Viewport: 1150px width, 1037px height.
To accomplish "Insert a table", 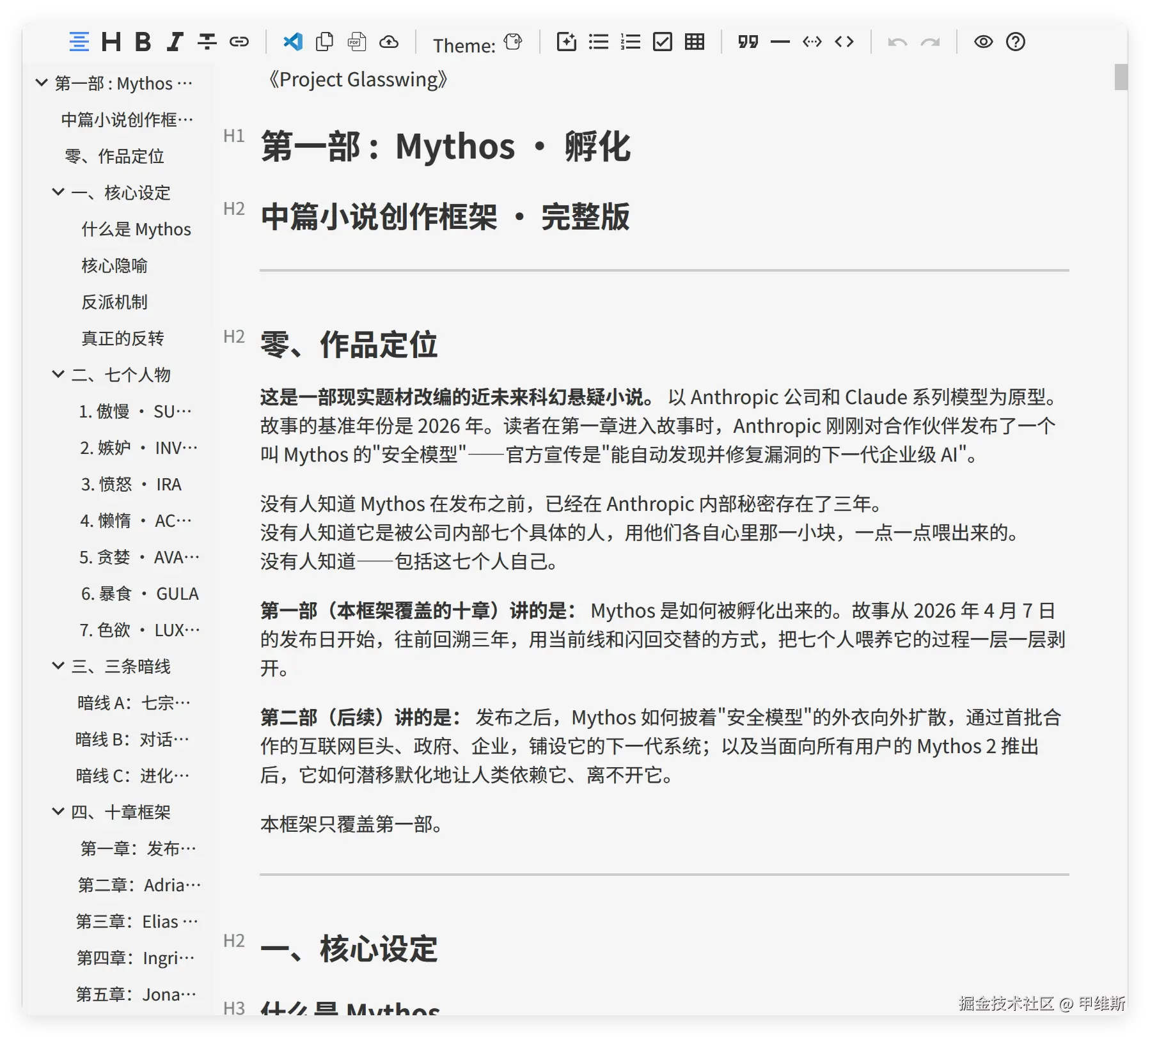I will 695,42.
